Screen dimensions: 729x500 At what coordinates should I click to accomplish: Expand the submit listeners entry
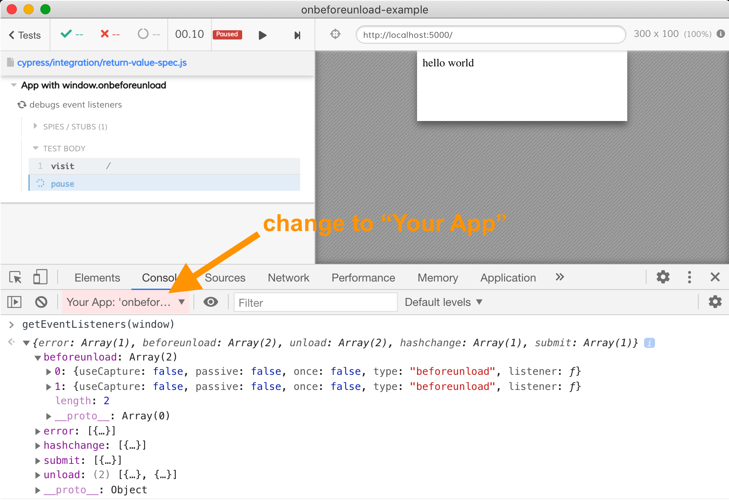38,461
